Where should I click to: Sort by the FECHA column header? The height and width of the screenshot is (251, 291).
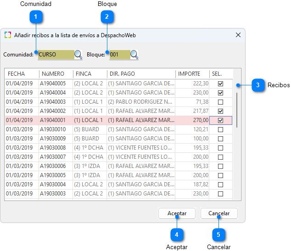tap(21, 74)
